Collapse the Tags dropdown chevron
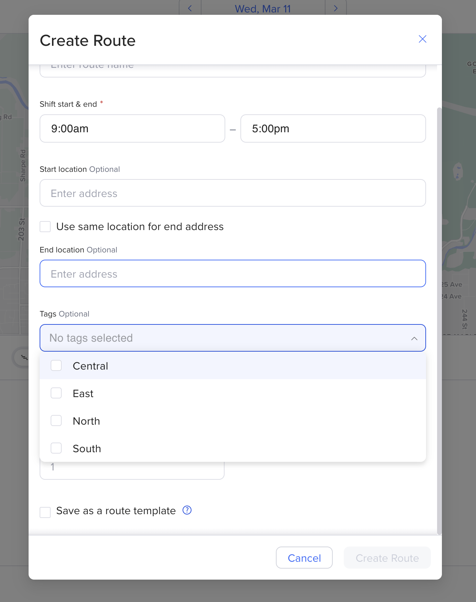 [414, 338]
